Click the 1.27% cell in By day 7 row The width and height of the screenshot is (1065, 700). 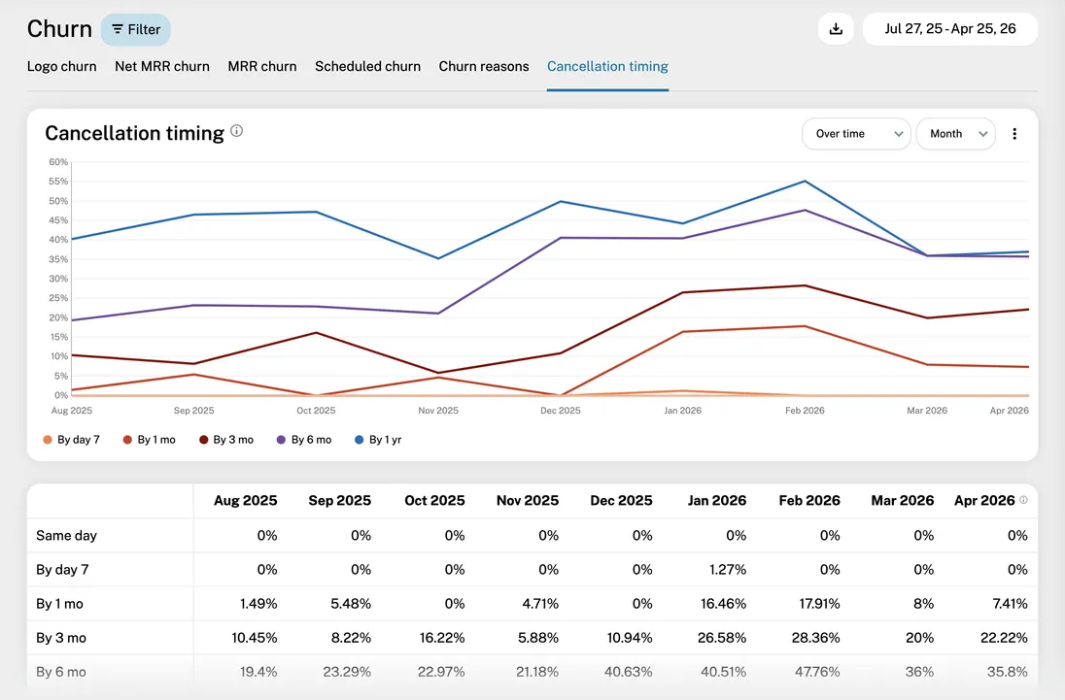pyautogui.click(x=728, y=569)
